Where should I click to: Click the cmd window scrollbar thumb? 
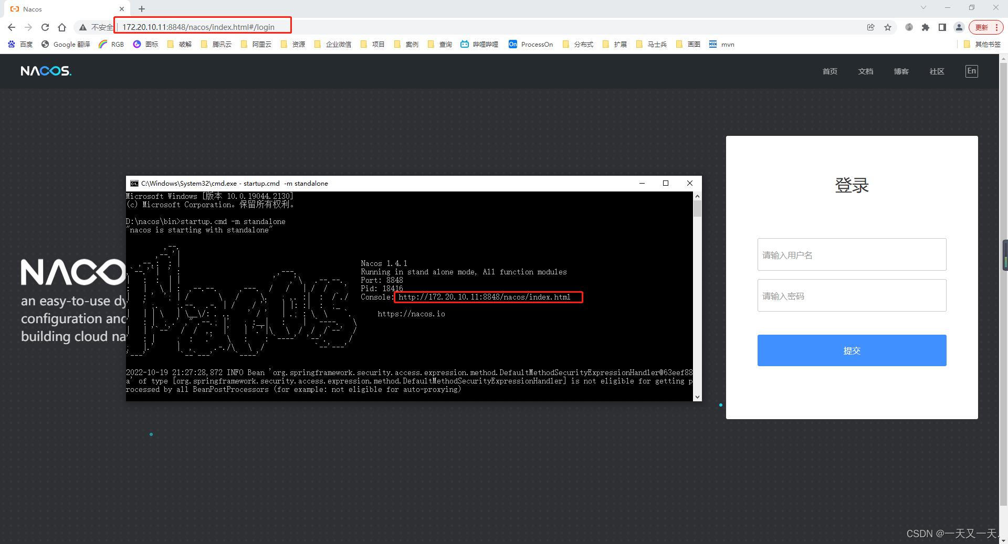(x=697, y=209)
